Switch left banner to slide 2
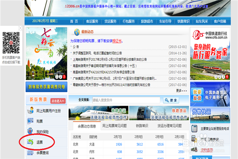The width and height of the screenshot is (238, 159). coord(61,77)
